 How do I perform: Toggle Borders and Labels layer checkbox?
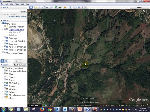click(5, 71)
